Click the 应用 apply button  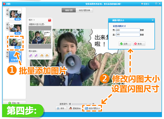point(124,44)
